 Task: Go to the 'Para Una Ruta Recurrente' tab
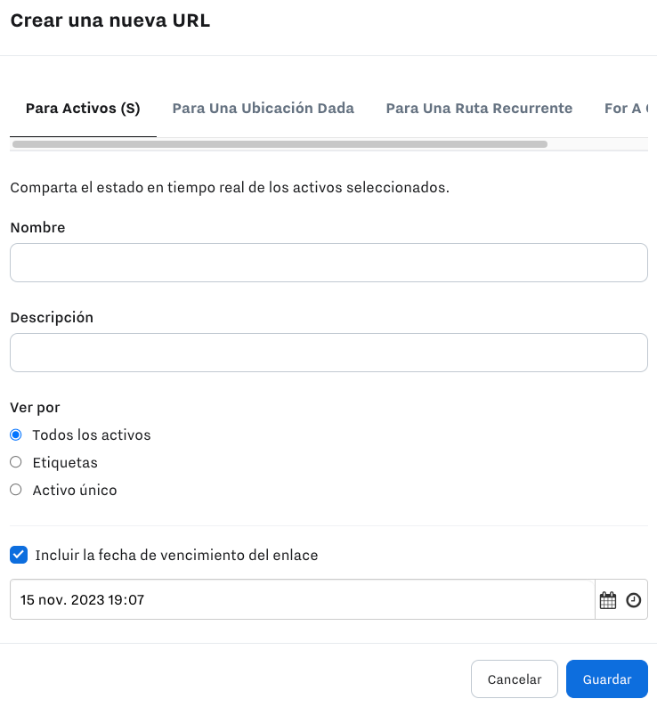click(x=479, y=109)
